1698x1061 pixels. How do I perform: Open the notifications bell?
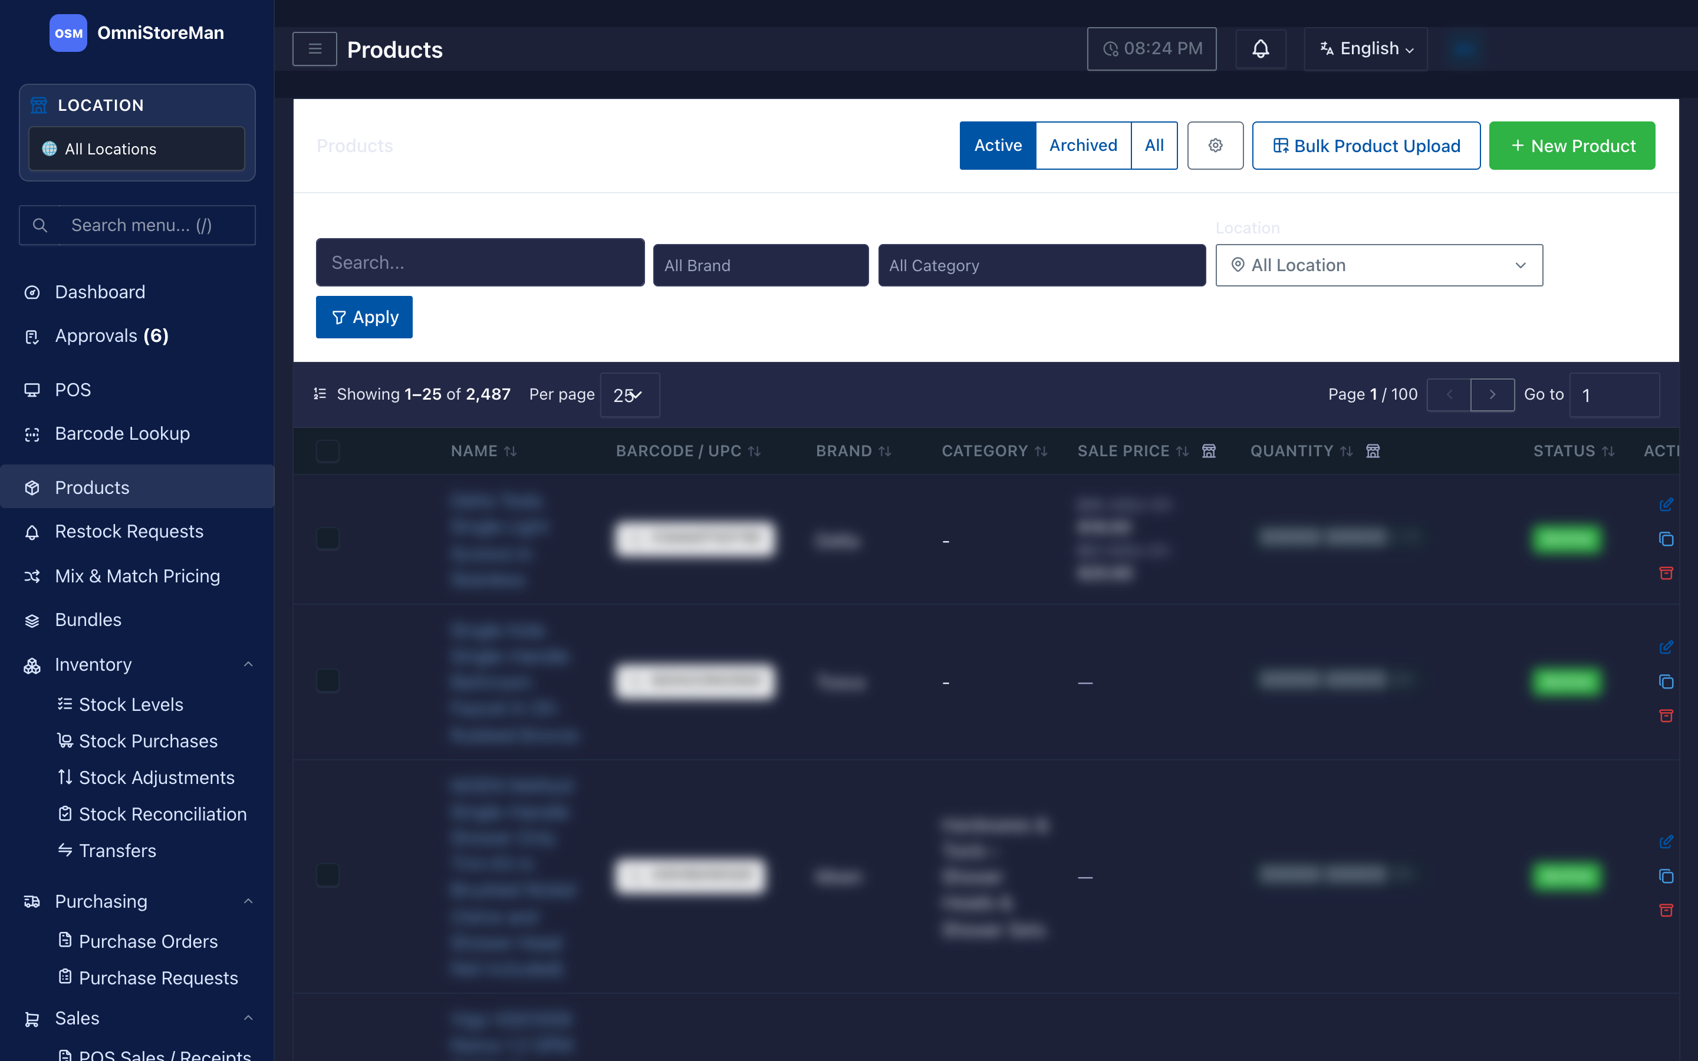tap(1260, 48)
